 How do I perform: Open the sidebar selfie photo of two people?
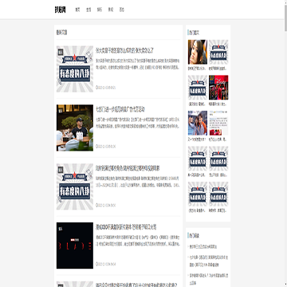tap(198, 123)
